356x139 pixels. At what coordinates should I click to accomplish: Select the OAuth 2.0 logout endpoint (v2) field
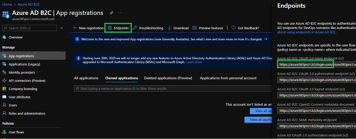click(x=317, y=95)
